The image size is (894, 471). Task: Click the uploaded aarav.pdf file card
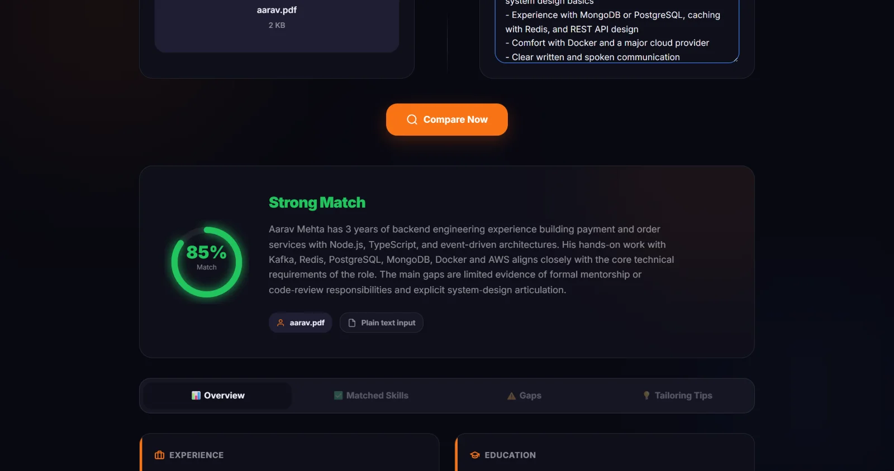pos(277,25)
